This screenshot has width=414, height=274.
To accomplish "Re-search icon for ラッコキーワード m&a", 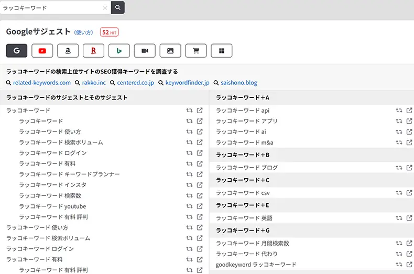I will click(399, 143).
